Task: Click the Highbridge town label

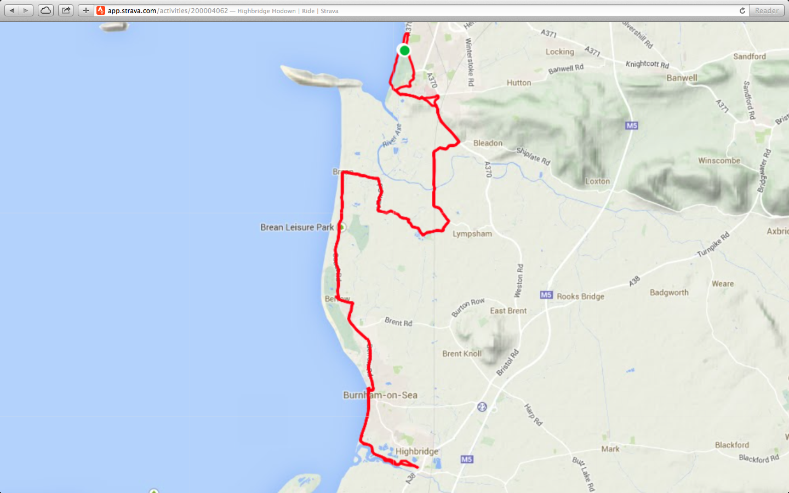Action: 417,451
